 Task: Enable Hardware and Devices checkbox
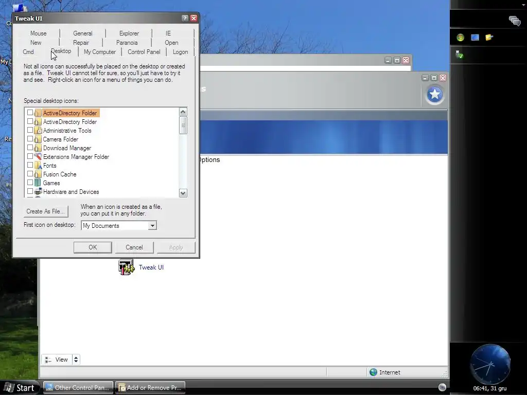30,191
